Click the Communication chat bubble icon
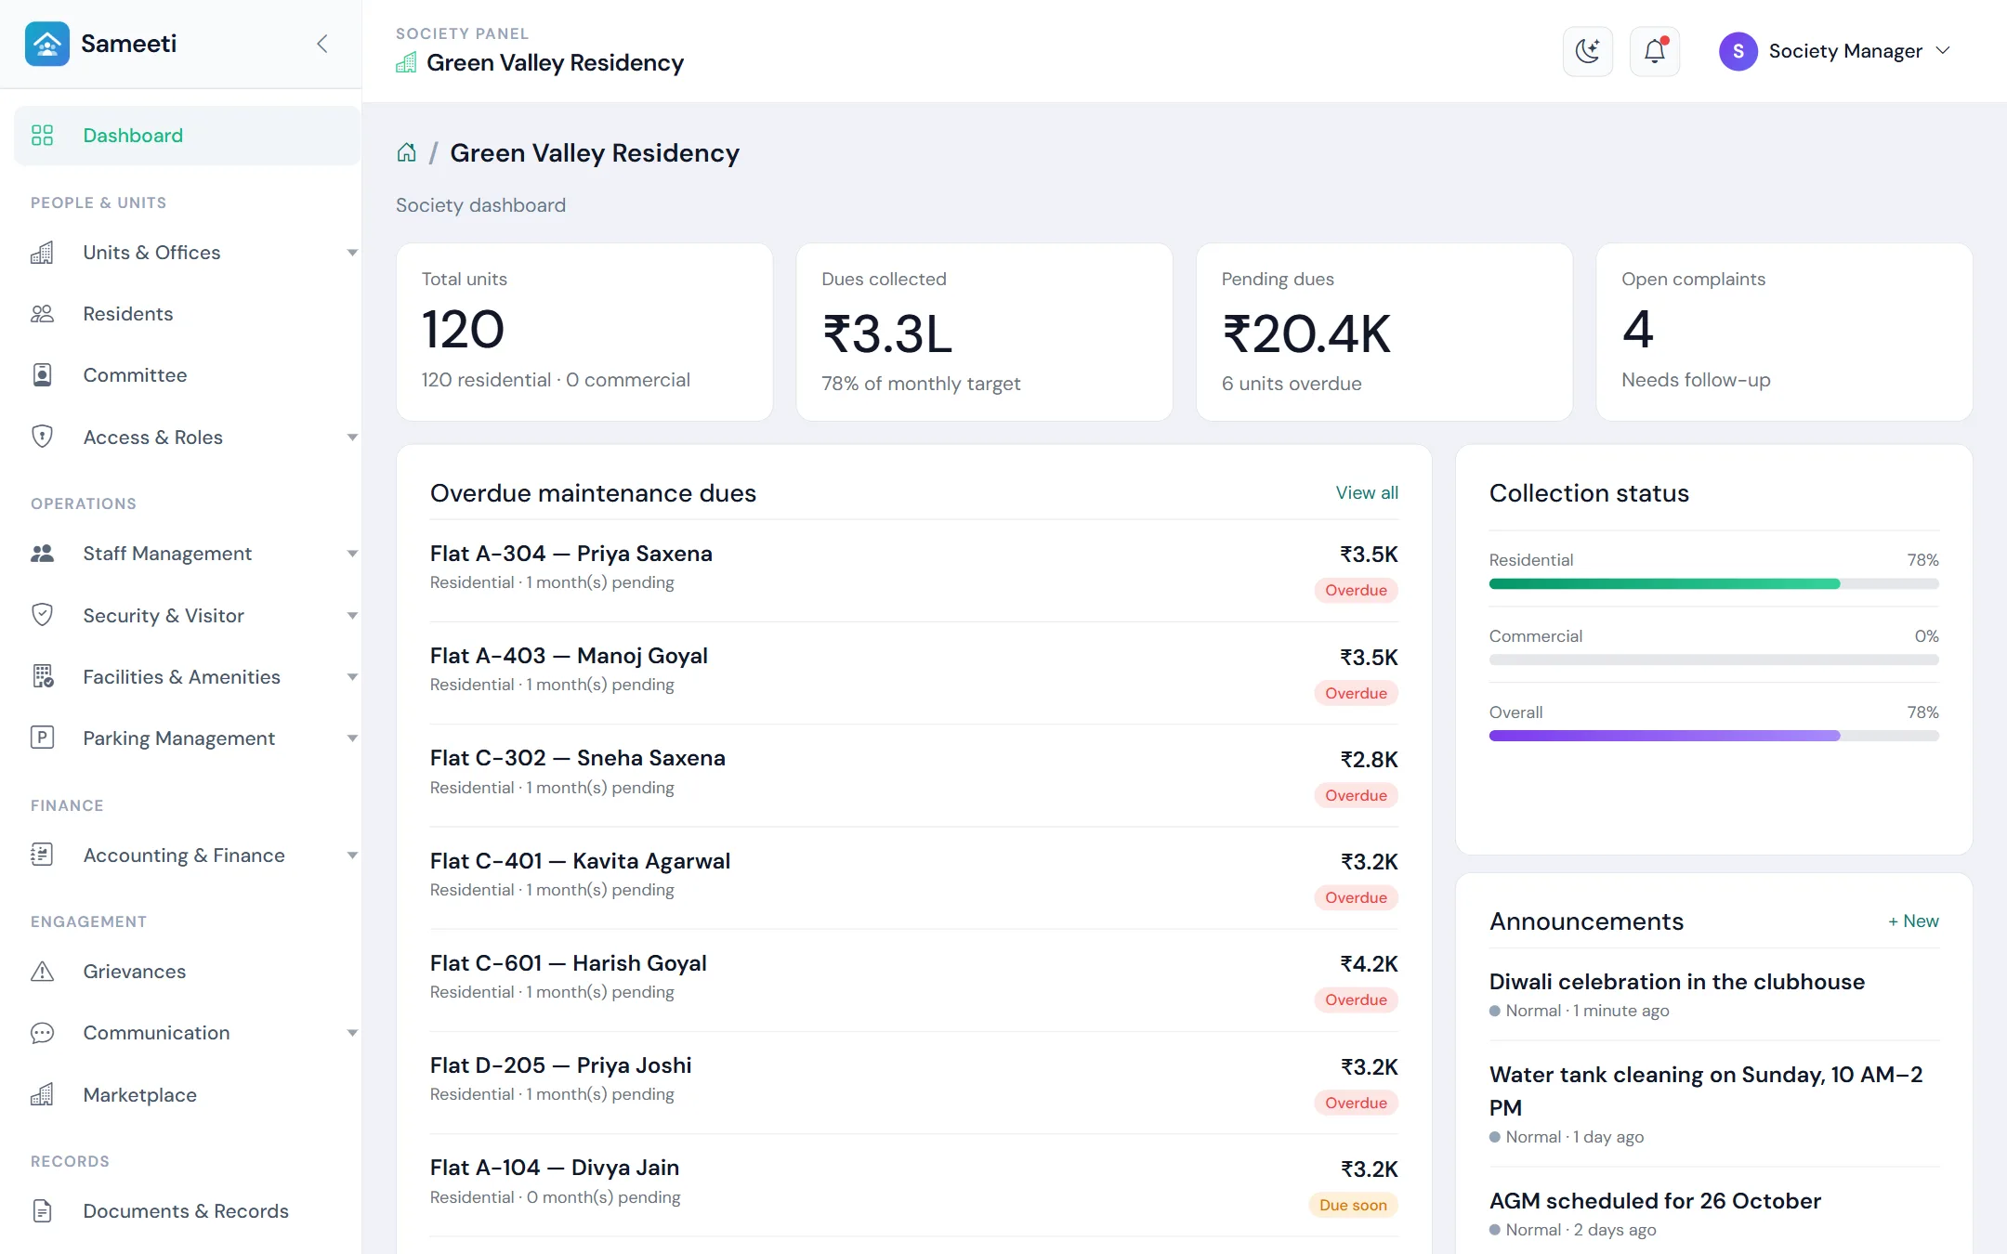Viewport: 2007px width, 1254px height. coord(42,1033)
